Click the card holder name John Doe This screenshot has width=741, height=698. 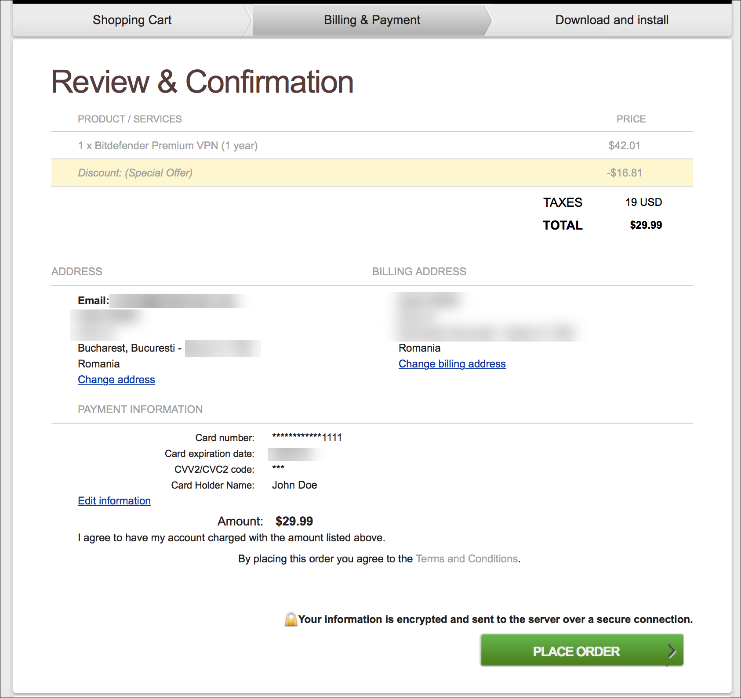(x=294, y=485)
